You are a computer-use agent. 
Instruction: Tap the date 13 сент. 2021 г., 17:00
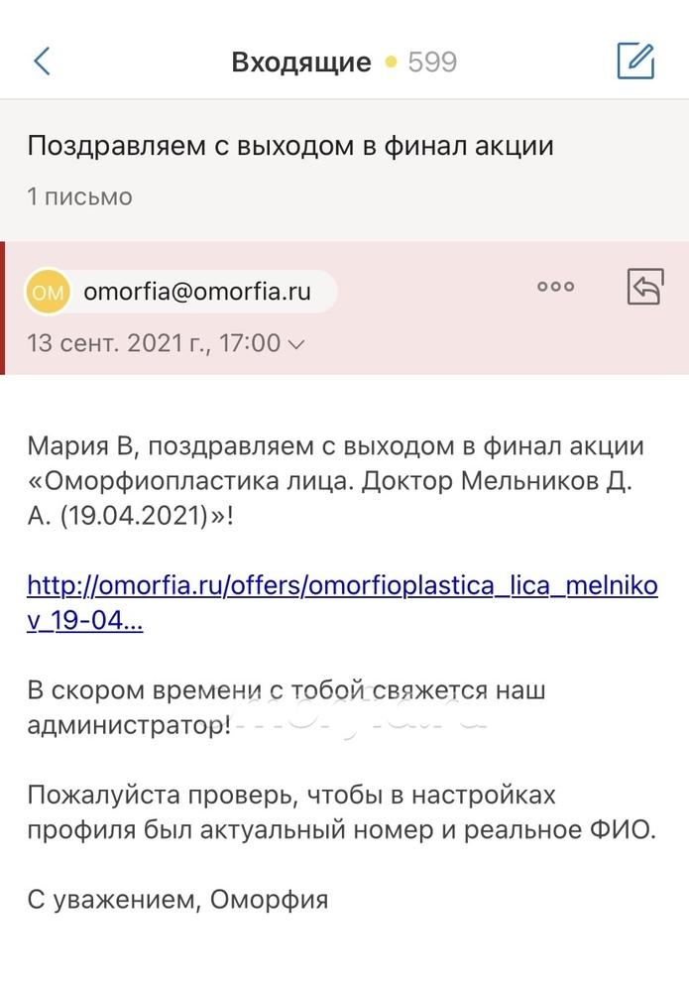(154, 343)
